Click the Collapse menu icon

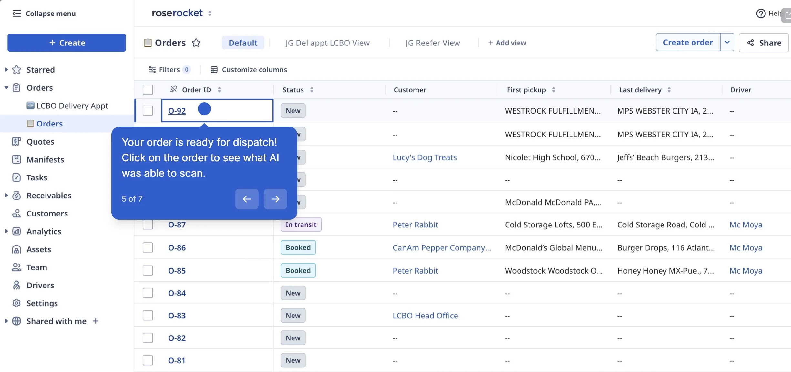pyautogui.click(x=16, y=14)
